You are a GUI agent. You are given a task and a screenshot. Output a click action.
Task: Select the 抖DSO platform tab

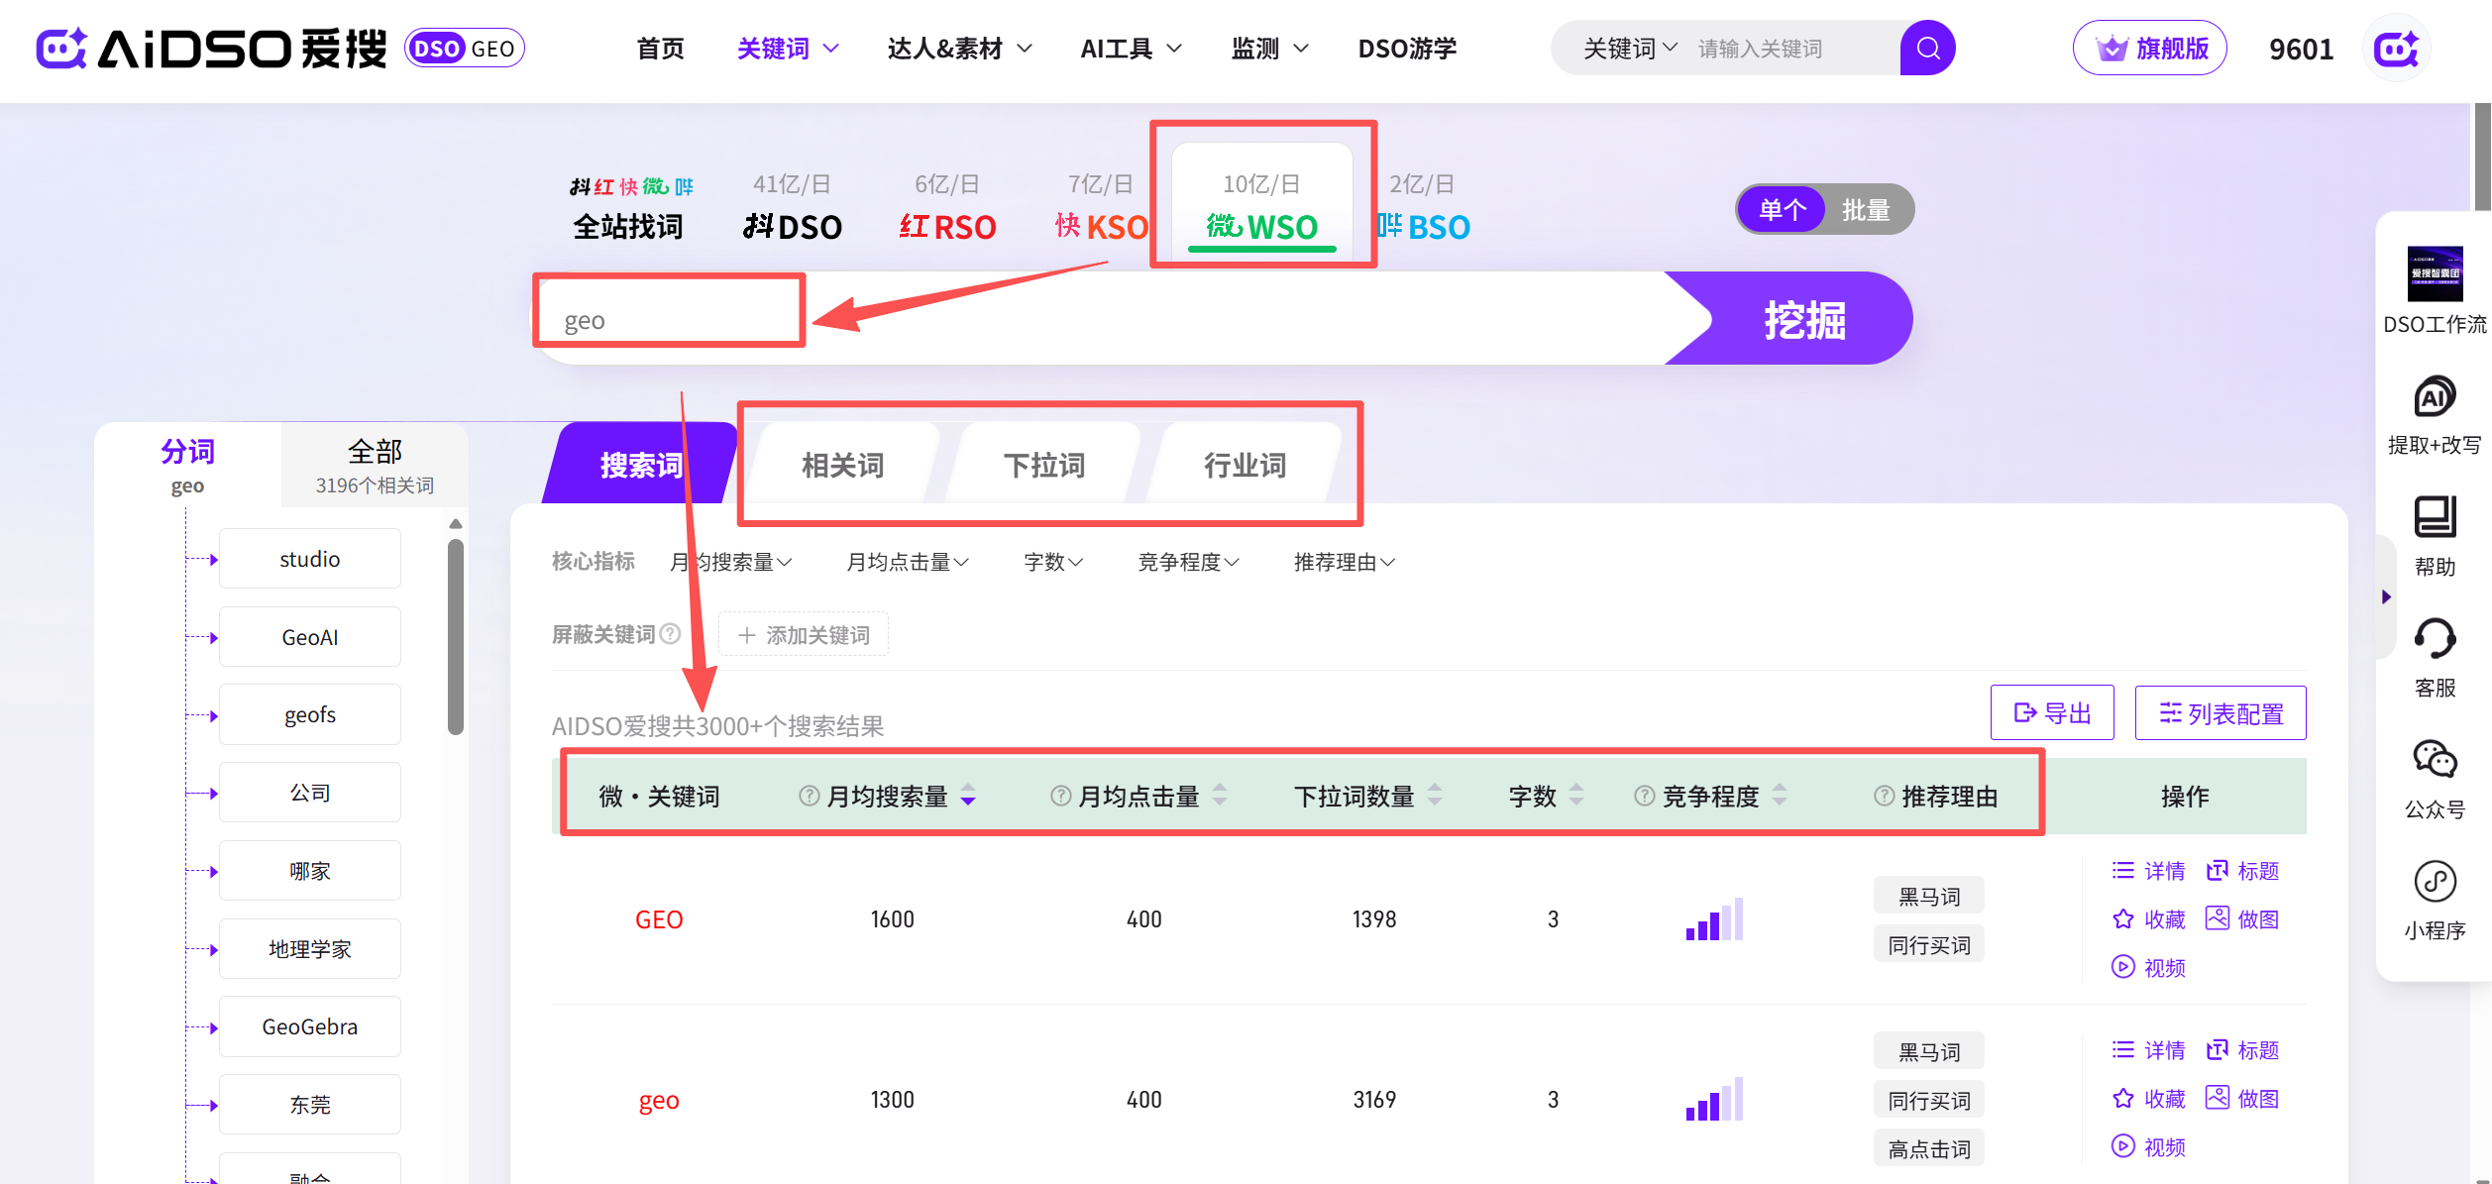793,226
